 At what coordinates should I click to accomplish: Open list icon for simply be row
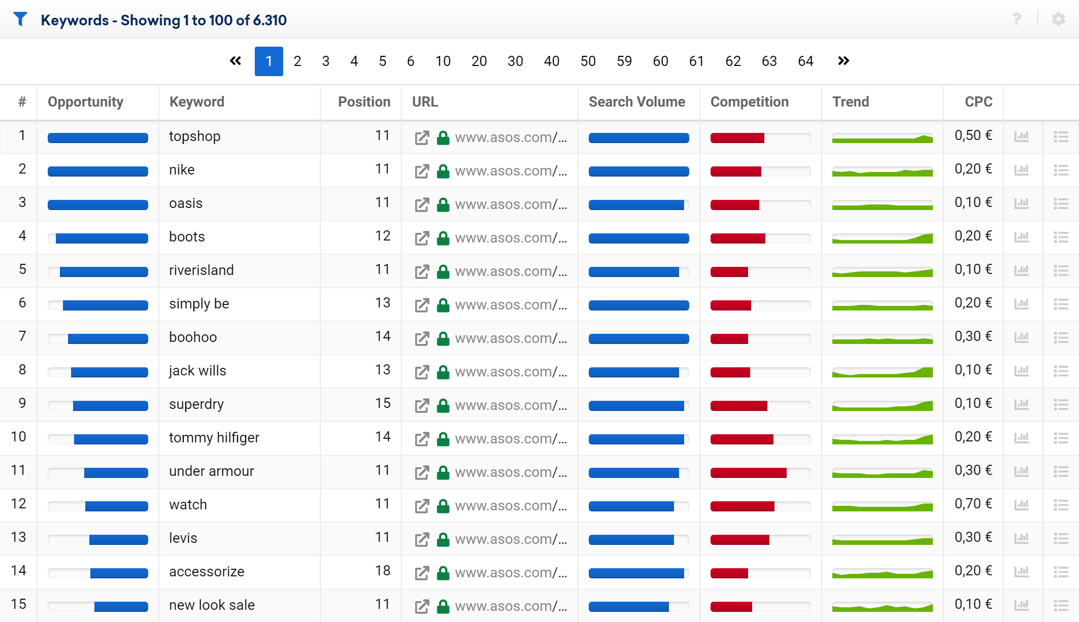click(x=1061, y=304)
